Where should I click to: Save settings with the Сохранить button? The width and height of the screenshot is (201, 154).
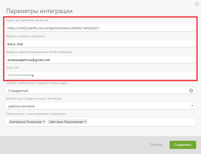coord(183,145)
